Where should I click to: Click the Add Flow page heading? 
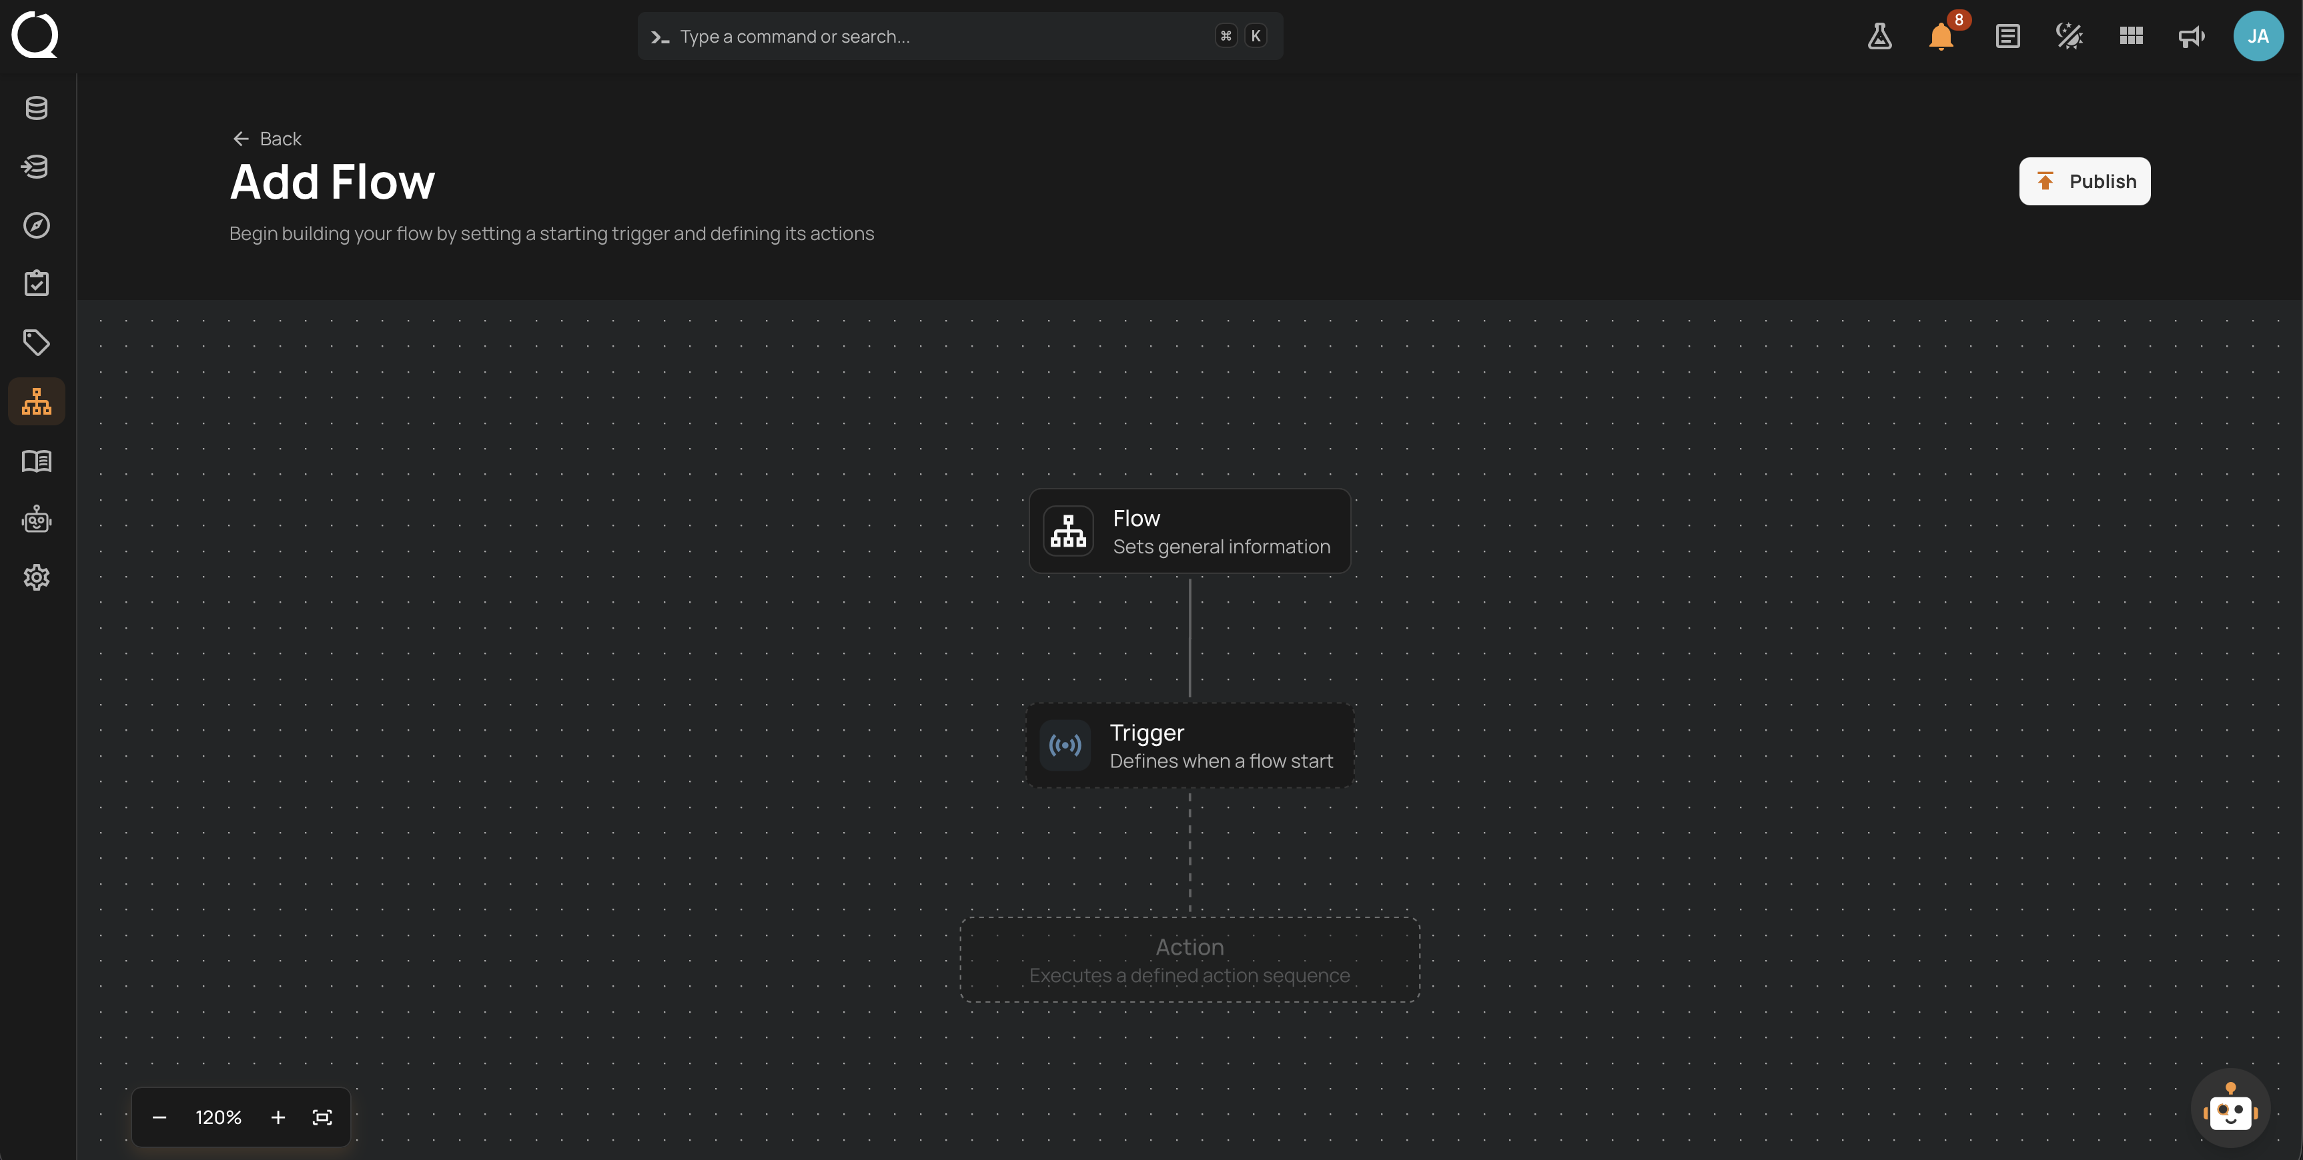click(x=332, y=181)
